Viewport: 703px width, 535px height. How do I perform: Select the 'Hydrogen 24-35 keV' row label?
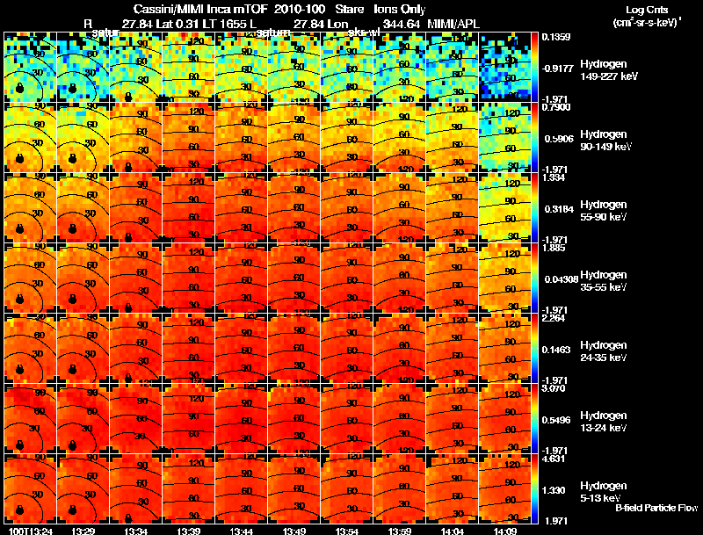pos(604,351)
